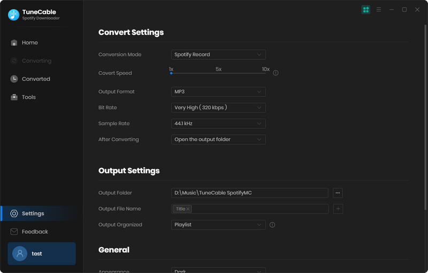
Task: Open the hamburger menu icon
Action: click(x=379, y=10)
